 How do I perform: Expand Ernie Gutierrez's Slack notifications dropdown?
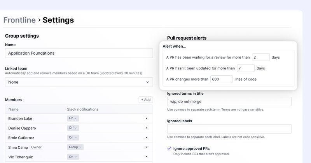(x=73, y=137)
